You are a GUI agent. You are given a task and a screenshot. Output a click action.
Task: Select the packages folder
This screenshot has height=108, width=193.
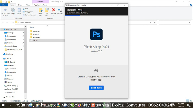(x=36, y=31)
